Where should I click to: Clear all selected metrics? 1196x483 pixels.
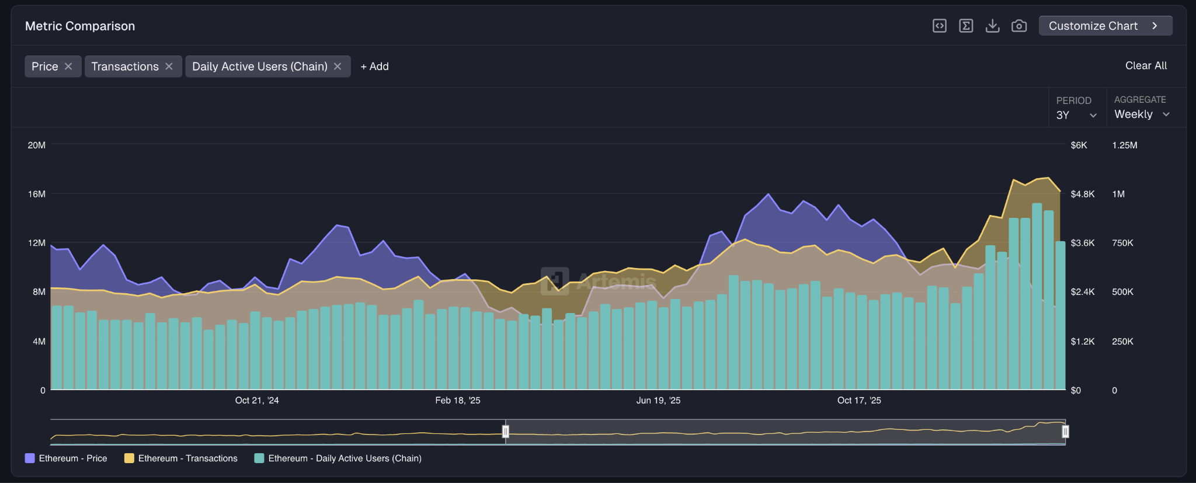tap(1146, 66)
